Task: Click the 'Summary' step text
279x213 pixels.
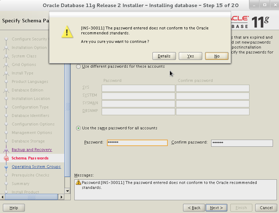Action: pyautogui.click(x=21, y=184)
